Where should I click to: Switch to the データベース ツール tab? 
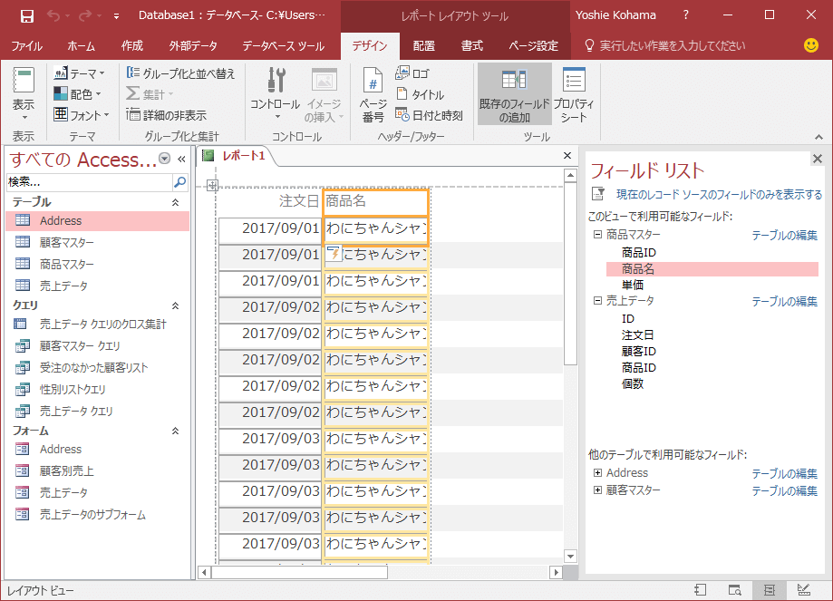click(283, 46)
